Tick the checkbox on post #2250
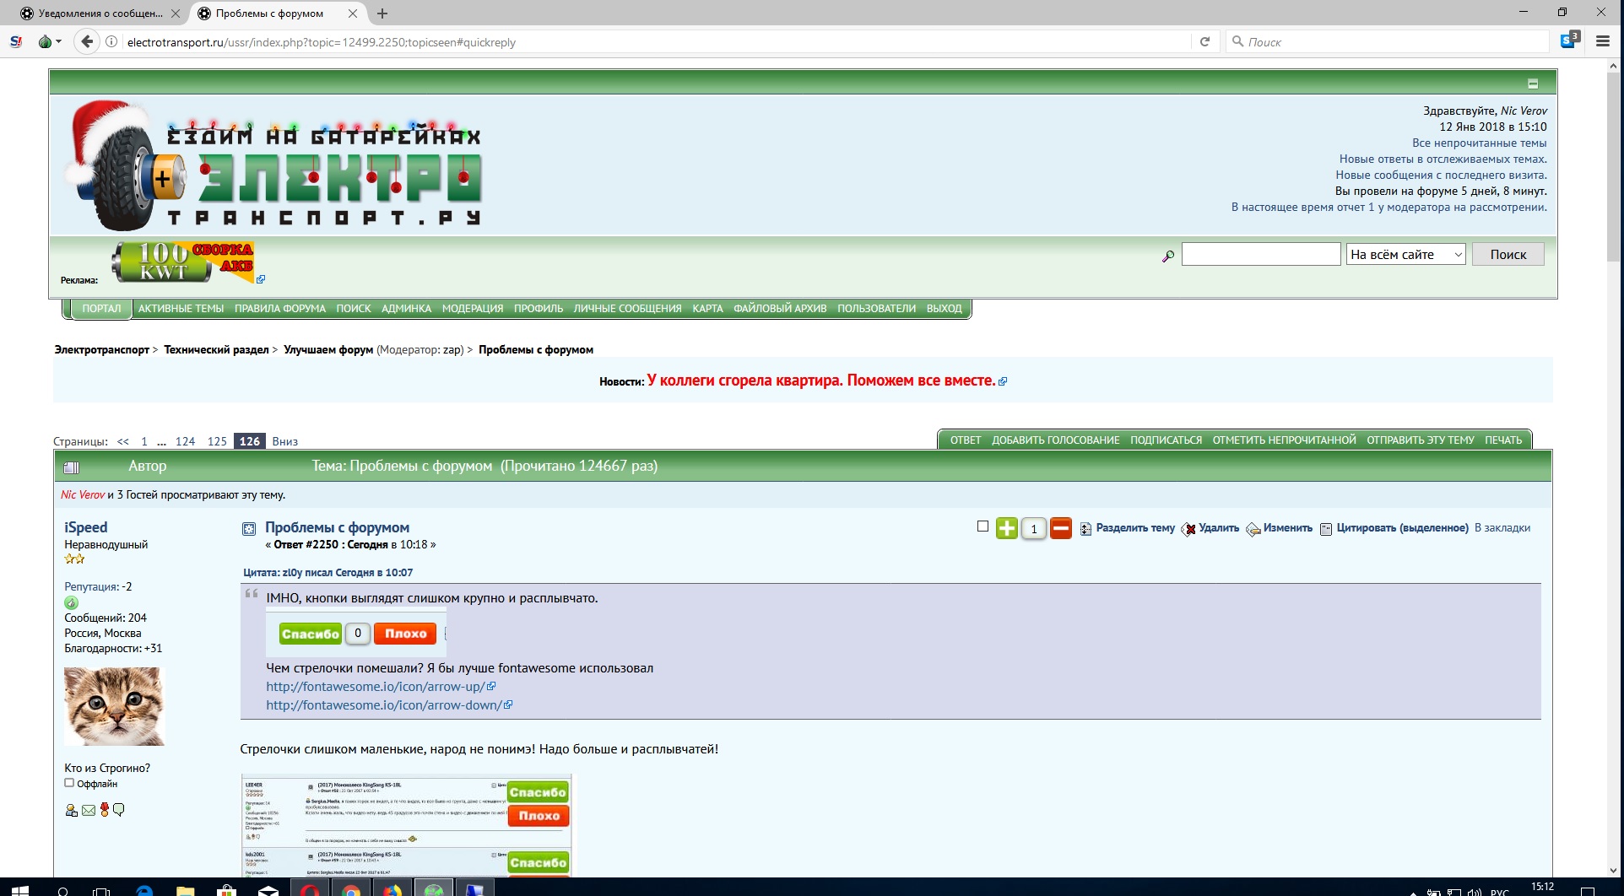The height and width of the screenshot is (896, 1624). (983, 526)
